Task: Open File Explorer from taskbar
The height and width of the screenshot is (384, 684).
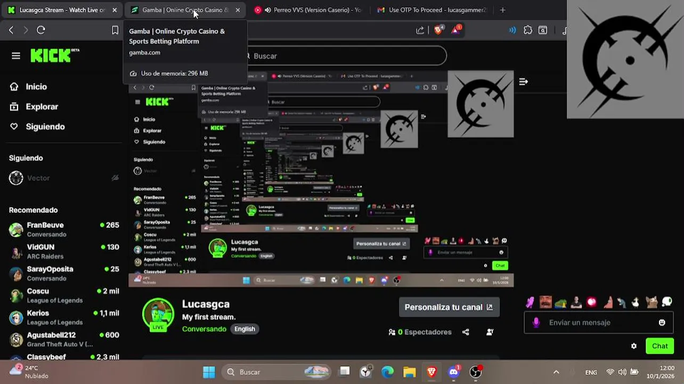Action: pyautogui.click(x=409, y=372)
